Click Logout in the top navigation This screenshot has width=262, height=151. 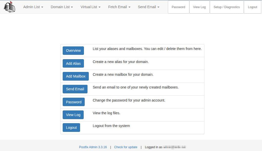point(252,7)
